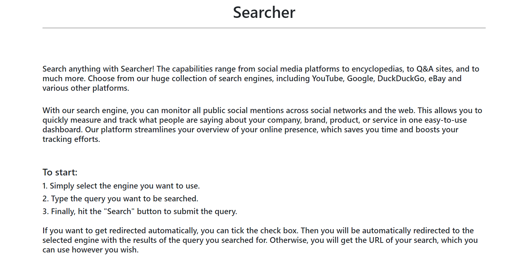
Task: Click the 'can use however you wish.' line
Action: tap(91, 250)
